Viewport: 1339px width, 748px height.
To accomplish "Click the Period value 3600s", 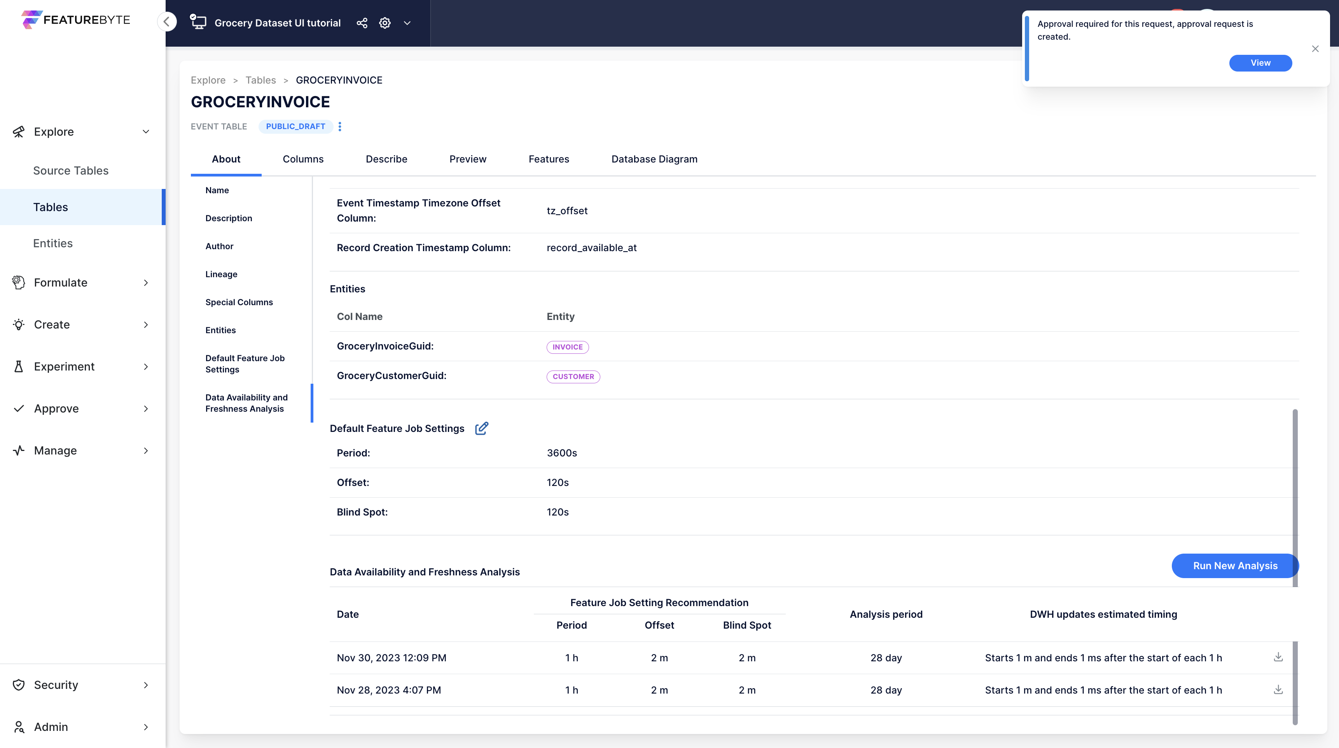I will 562,453.
